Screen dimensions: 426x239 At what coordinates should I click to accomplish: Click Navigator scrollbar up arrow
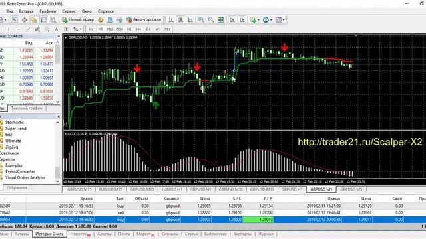[x=57, y=122]
